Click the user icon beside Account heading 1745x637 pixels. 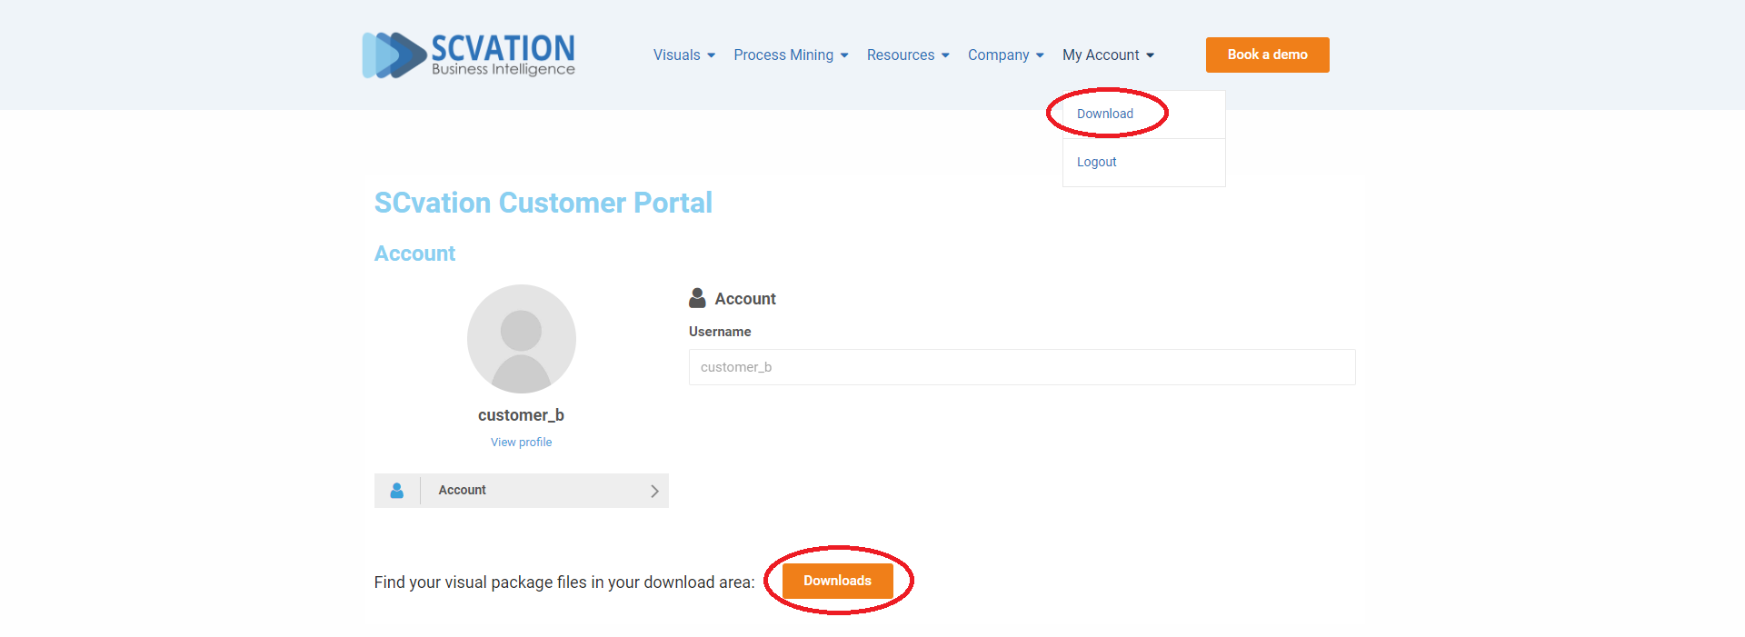697,298
